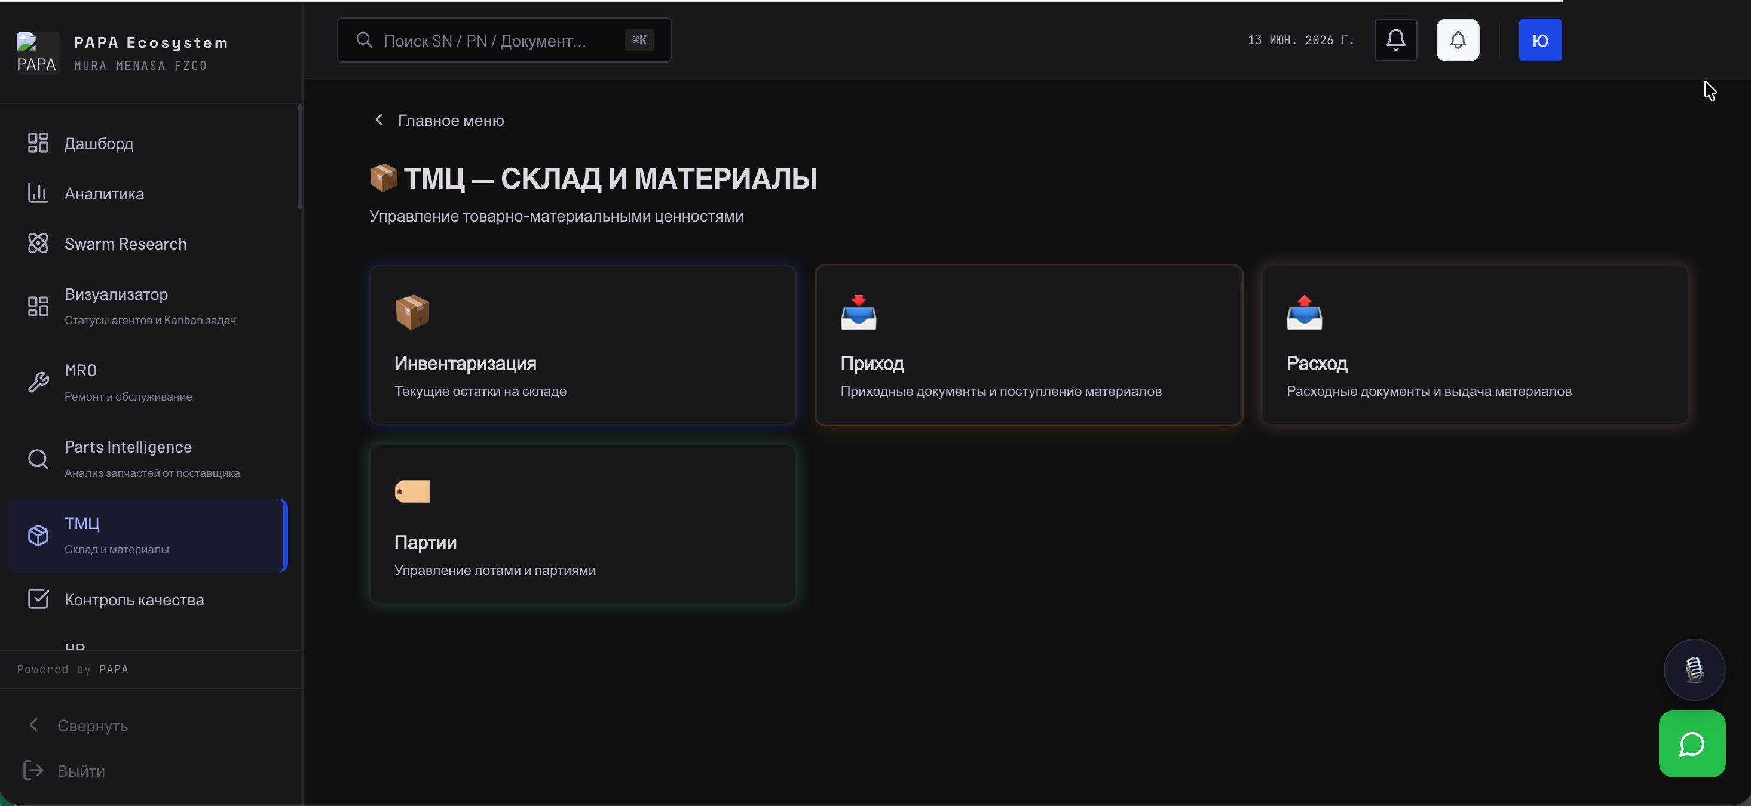The width and height of the screenshot is (1751, 806).
Task: Click text Управление товарно-материальными ценностями
Action: click(556, 216)
